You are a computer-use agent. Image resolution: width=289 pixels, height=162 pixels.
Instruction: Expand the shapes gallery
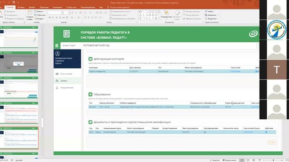(159, 18)
